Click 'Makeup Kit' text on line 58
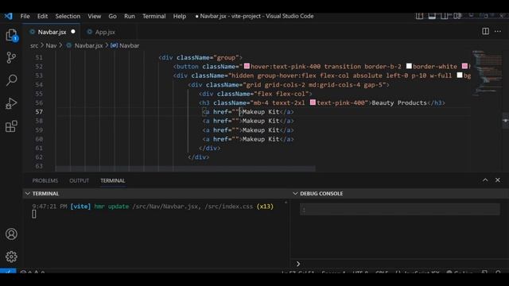Viewport: 509px width, 286px height. click(x=261, y=121)
